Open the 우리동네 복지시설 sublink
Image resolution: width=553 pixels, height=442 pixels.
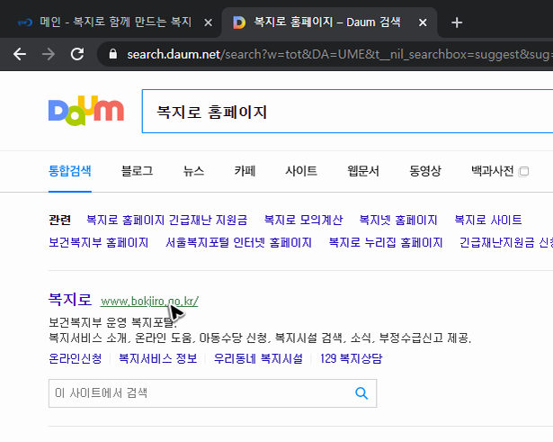coord(258,358)
